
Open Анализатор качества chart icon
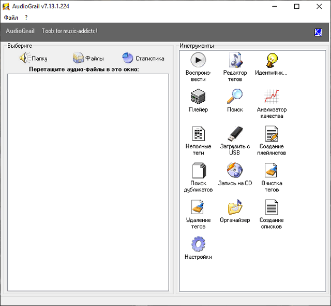[272, 96]
